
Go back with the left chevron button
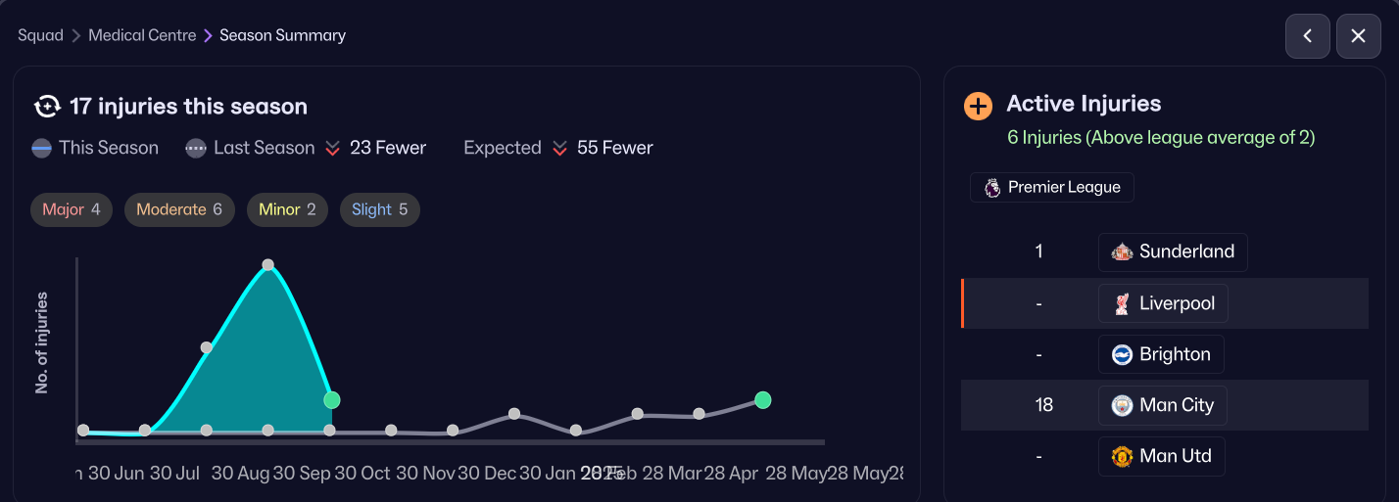point(1308,36)
